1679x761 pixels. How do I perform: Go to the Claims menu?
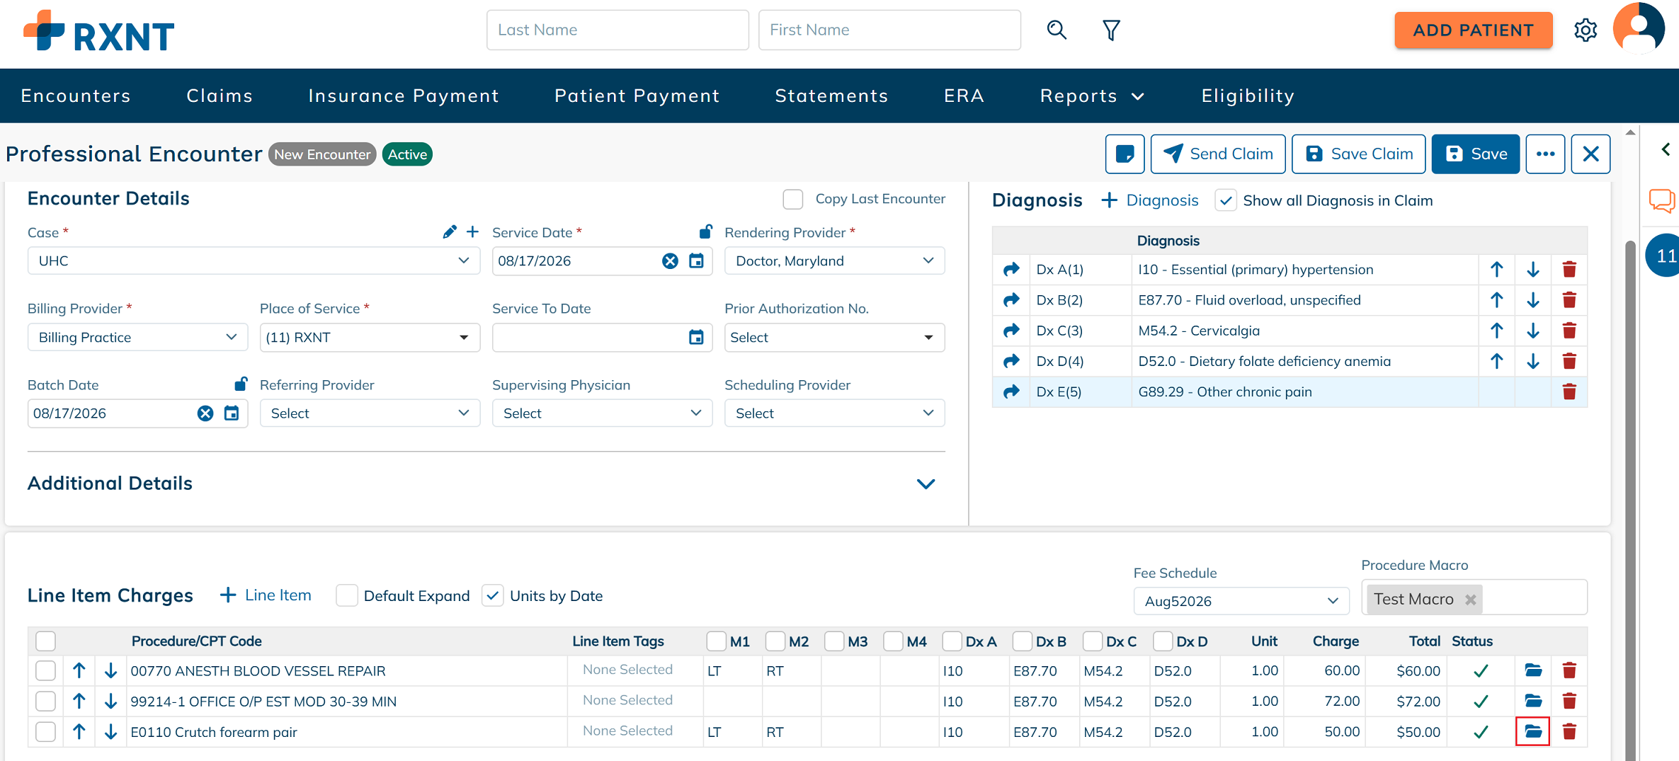(x=220, y=96)
